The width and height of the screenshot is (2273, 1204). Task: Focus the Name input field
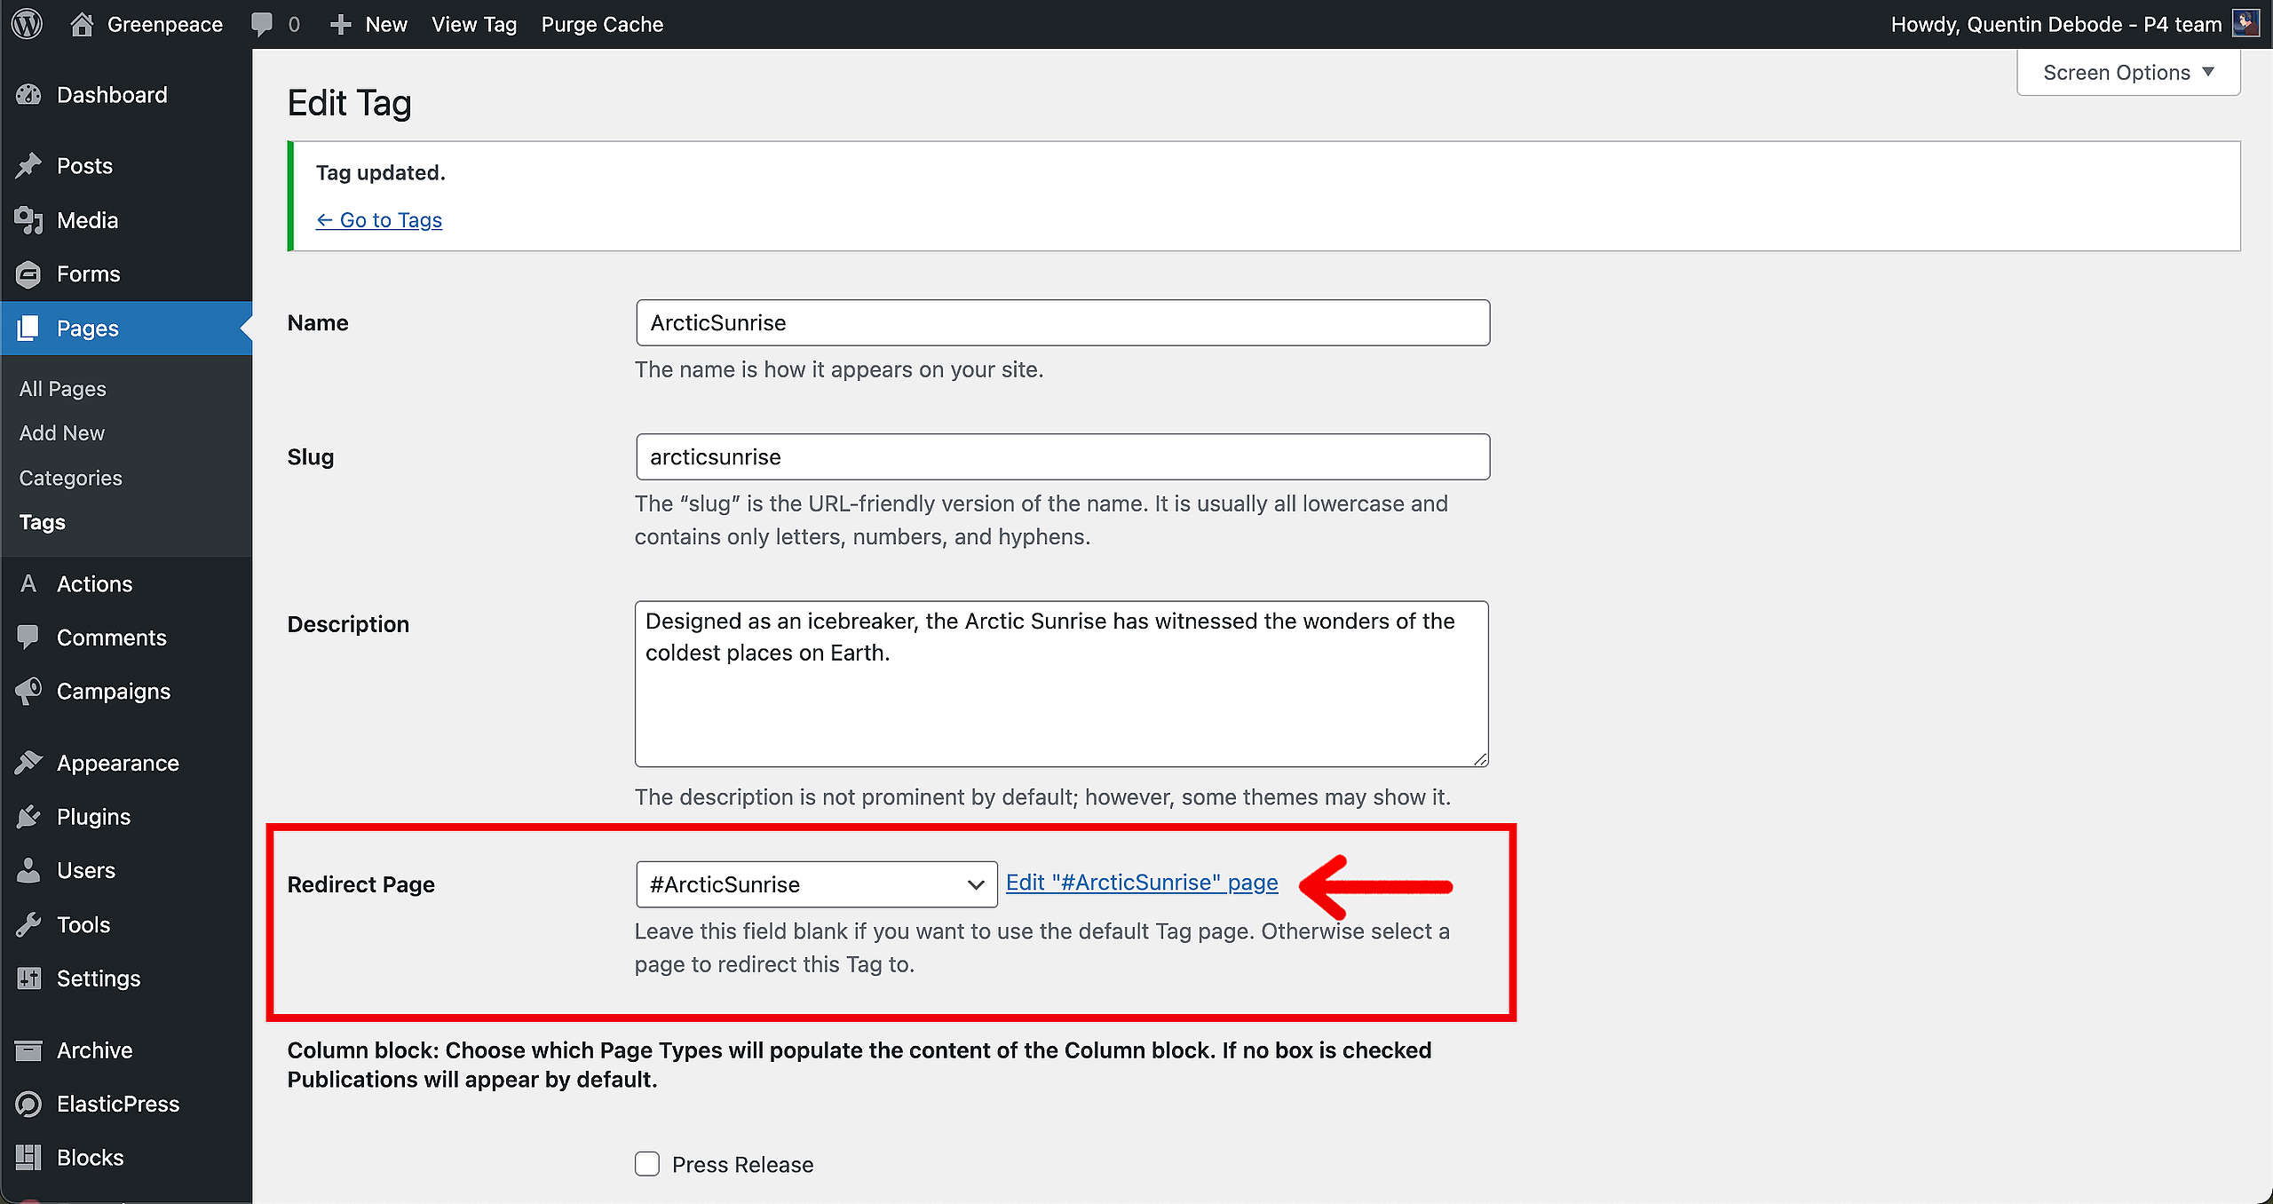point(1063,322)
